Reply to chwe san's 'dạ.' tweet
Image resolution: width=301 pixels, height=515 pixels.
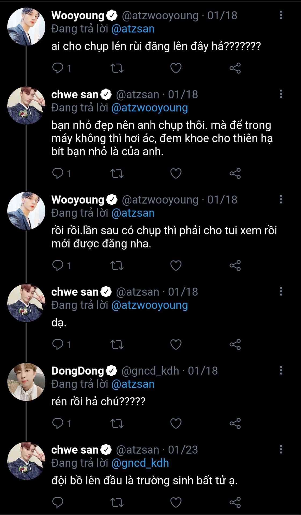pyautogui.click(x=58, y=344)
